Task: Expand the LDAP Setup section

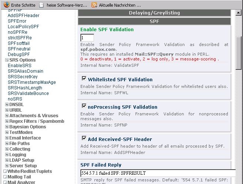Action: coord(7,160)
